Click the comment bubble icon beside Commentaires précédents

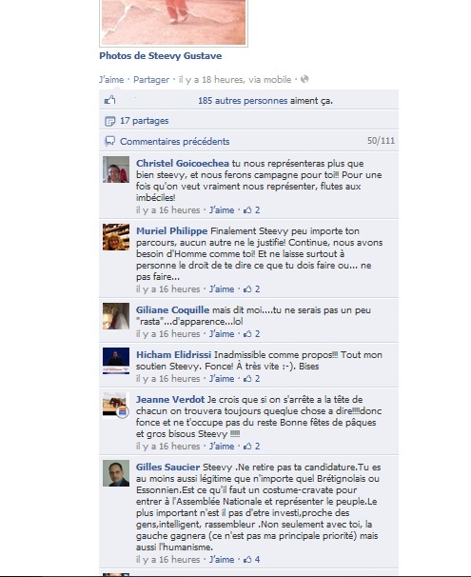[110, 141]
